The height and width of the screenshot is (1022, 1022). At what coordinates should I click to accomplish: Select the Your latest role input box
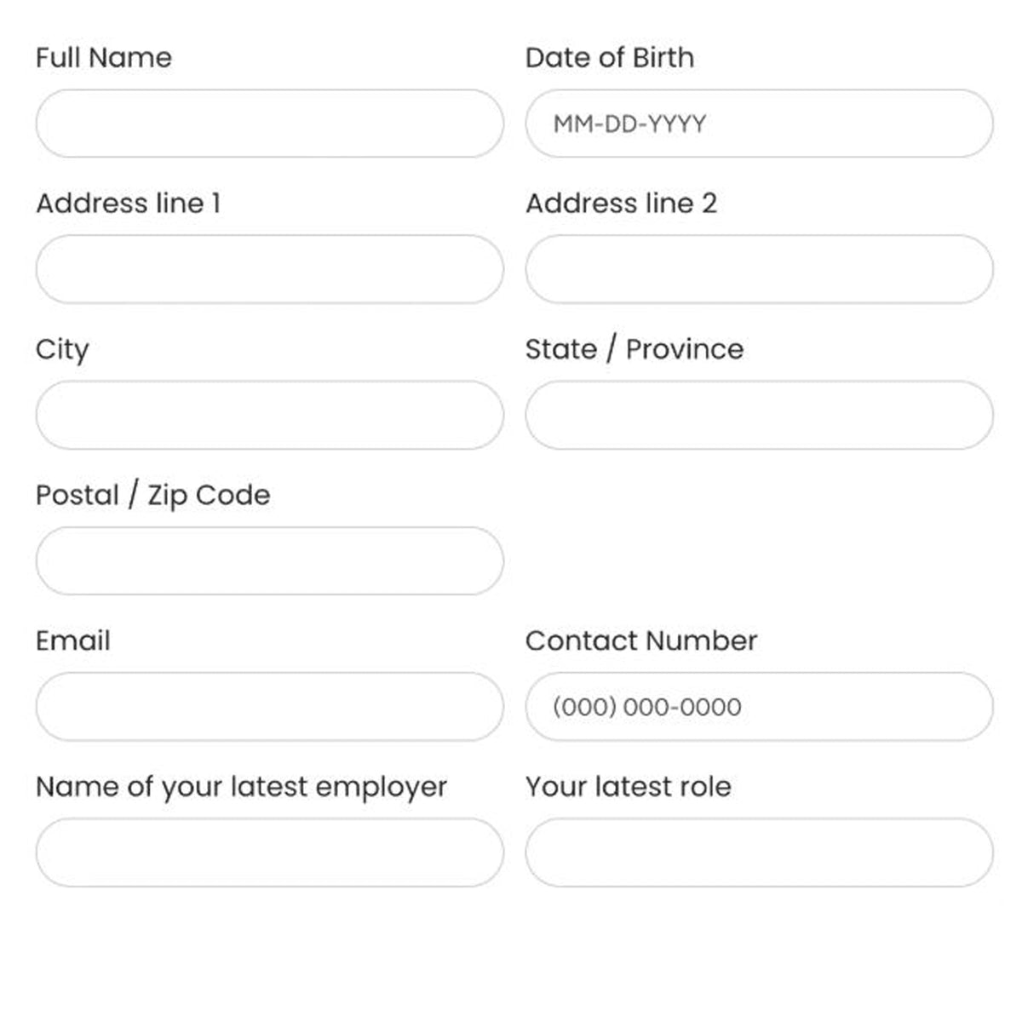pyautogui.click(x=759, y=853)
